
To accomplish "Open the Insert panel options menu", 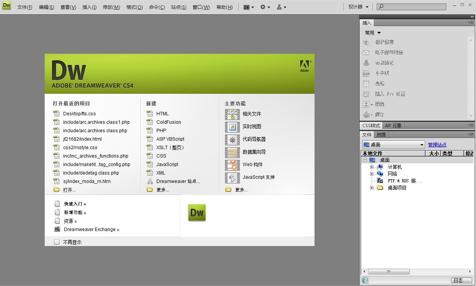I will tap(471, 23).
